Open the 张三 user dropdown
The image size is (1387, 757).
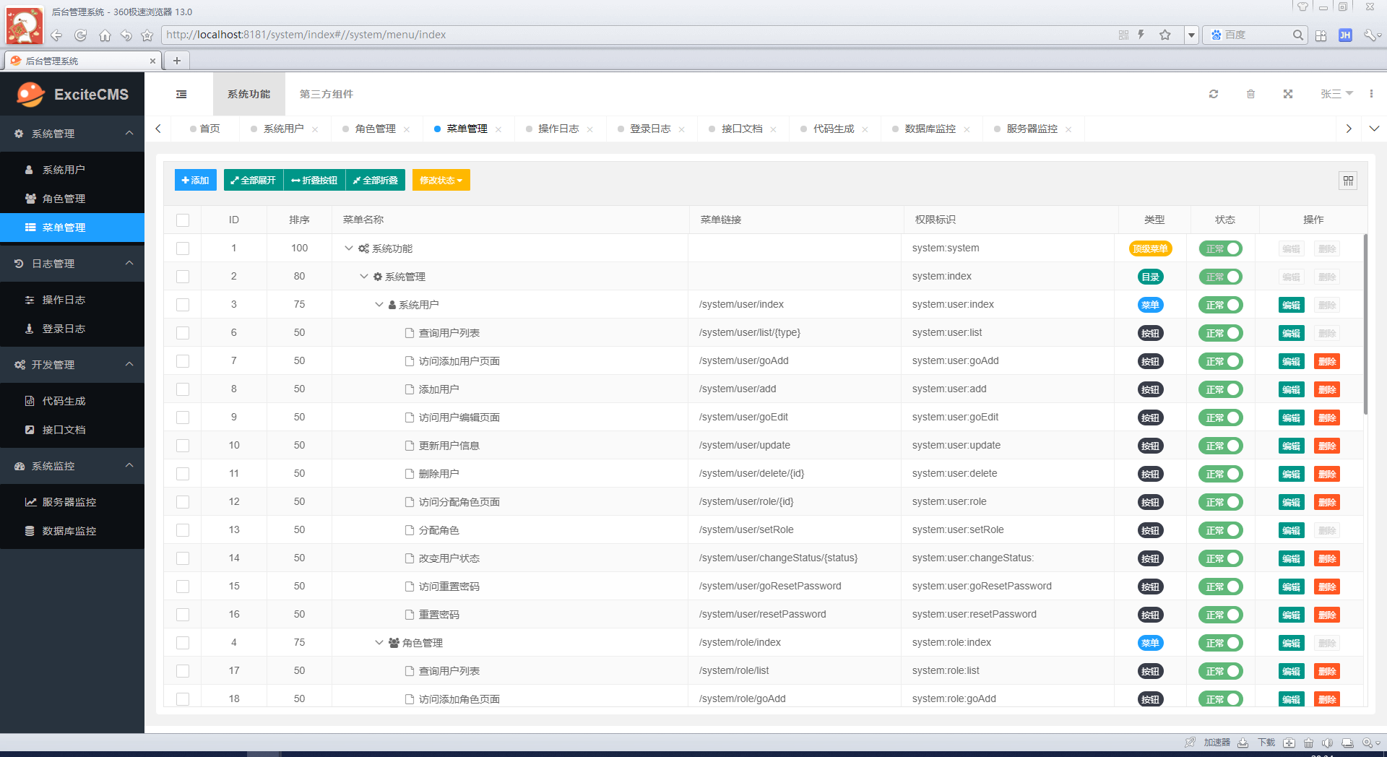coord(1336,94)
